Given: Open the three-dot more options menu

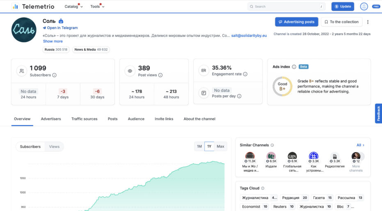Looking at the screenshot, I should point(368,22).
